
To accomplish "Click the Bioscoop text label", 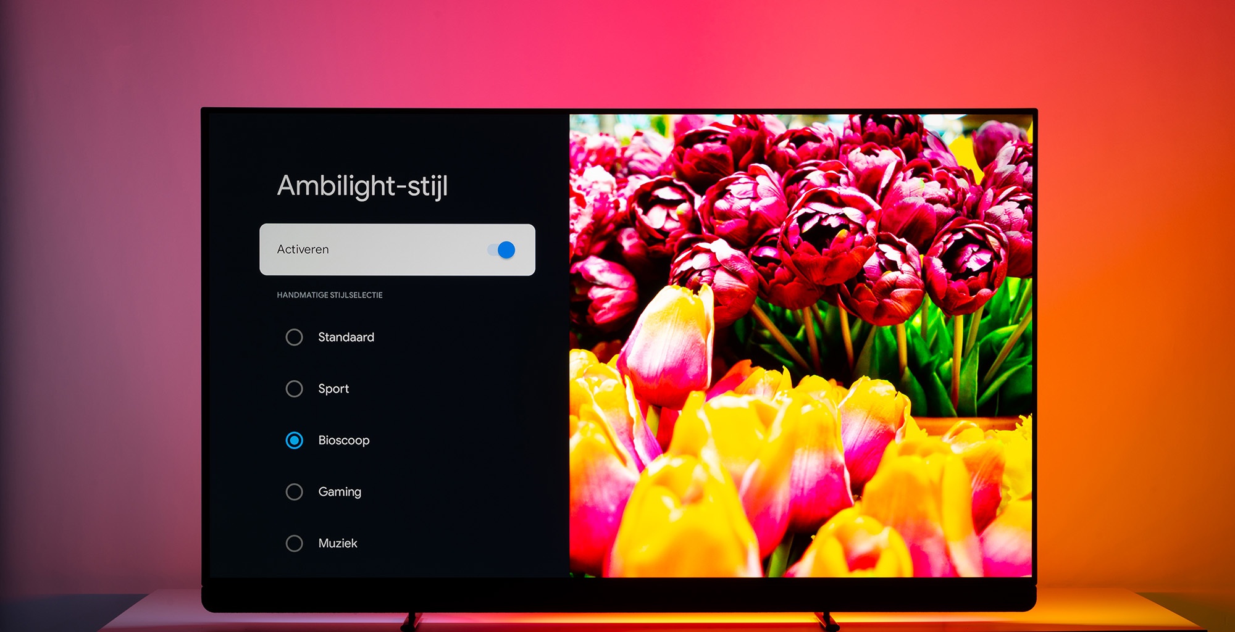I will coord(343,441).
